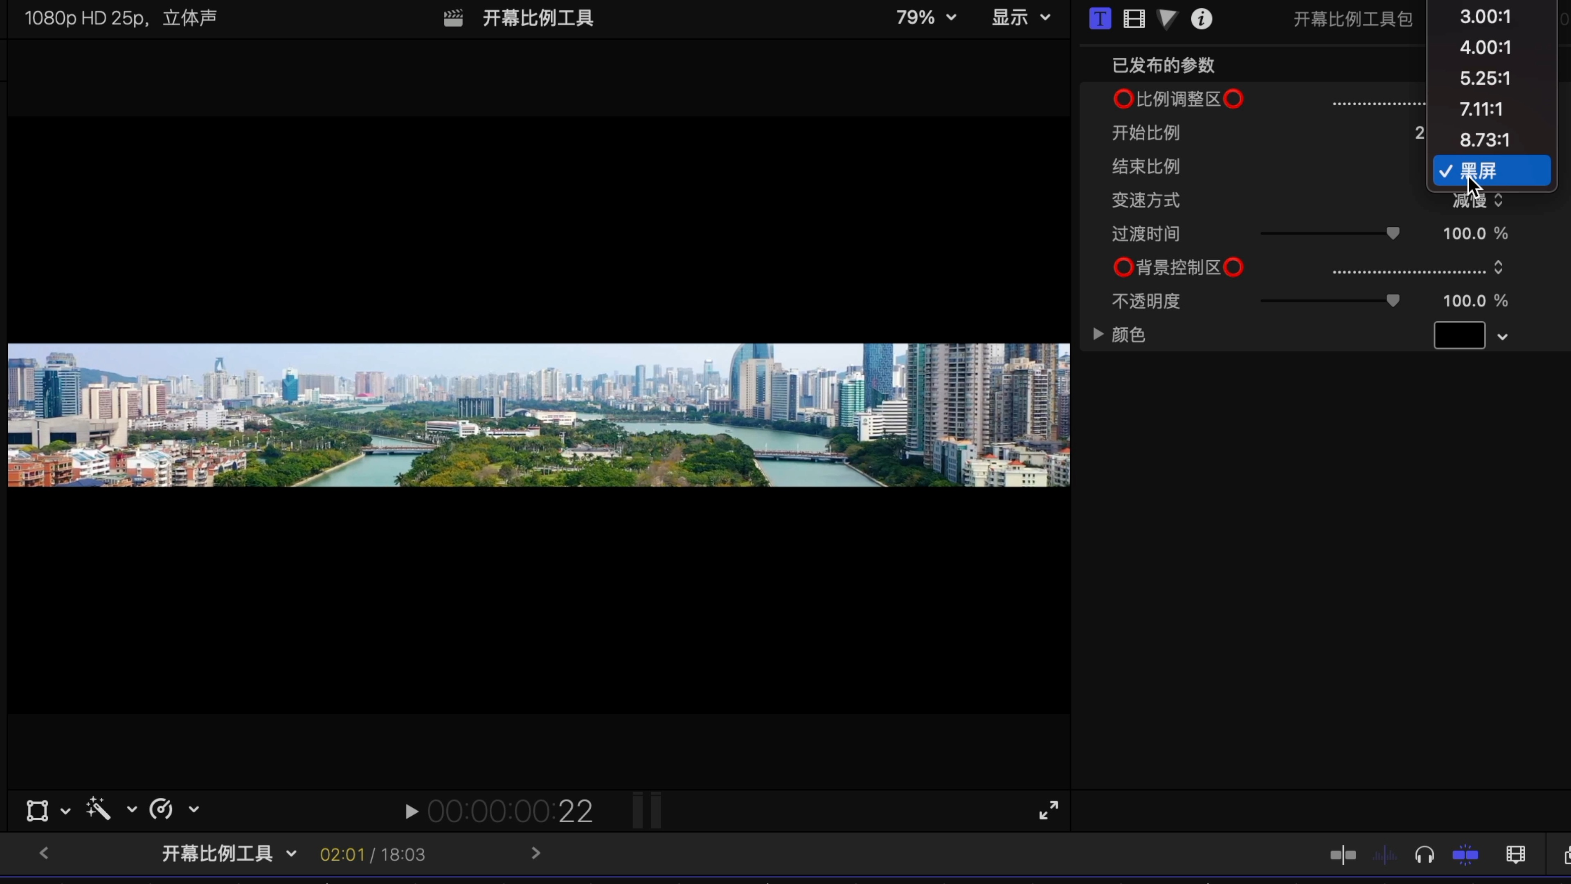This screenshot has width=1571, height=884.
Task: Open the retiming speedometer menu
Action: (162, 810)
